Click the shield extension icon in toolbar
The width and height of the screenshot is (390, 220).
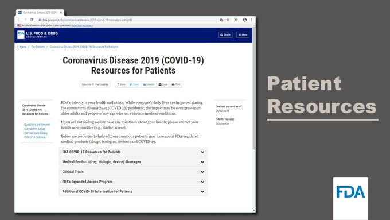point(236,20)
